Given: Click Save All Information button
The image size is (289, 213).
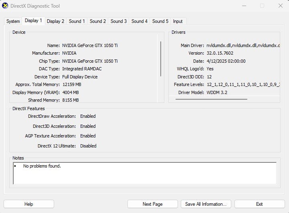Looking at the screenshot, I should click(x=206, y=204).
